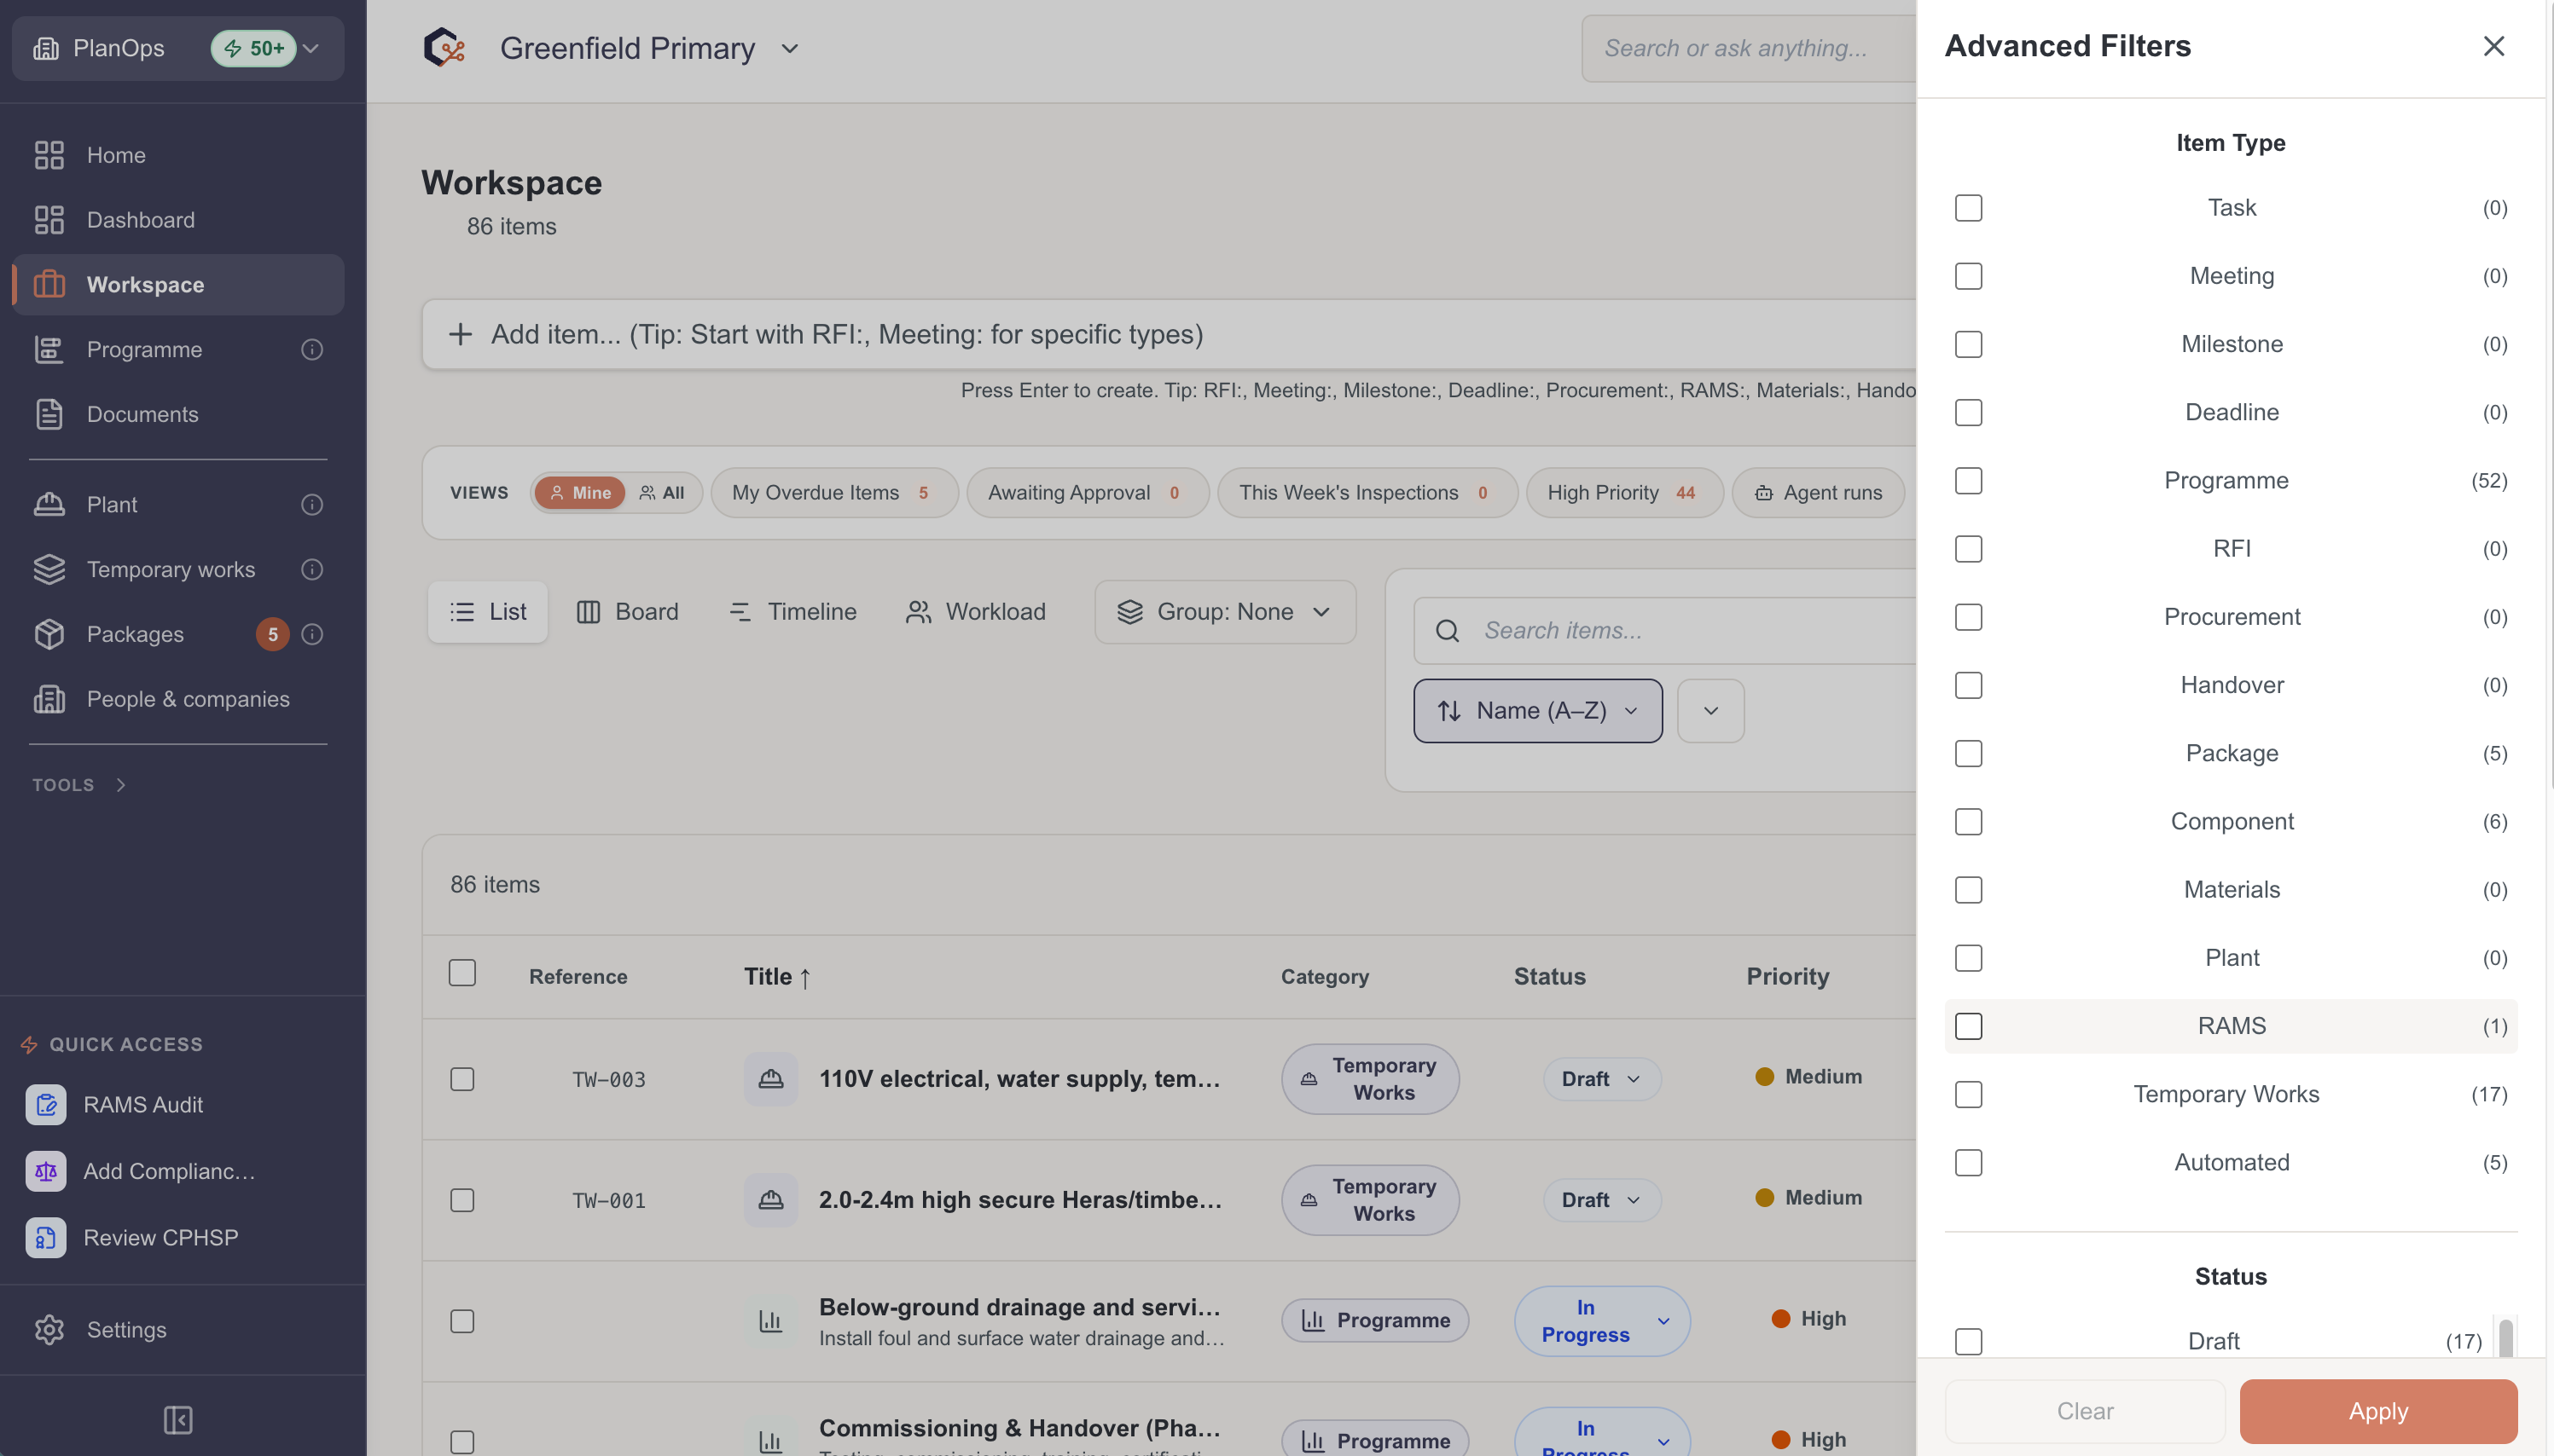Clear the advanced filters
Viewport: 2554px width, 1456px height.
pyautogui.click(x=2085, y=1411)
